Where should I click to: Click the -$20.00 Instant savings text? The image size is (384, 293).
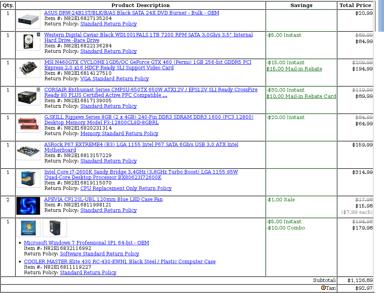(x=286, y=118)
